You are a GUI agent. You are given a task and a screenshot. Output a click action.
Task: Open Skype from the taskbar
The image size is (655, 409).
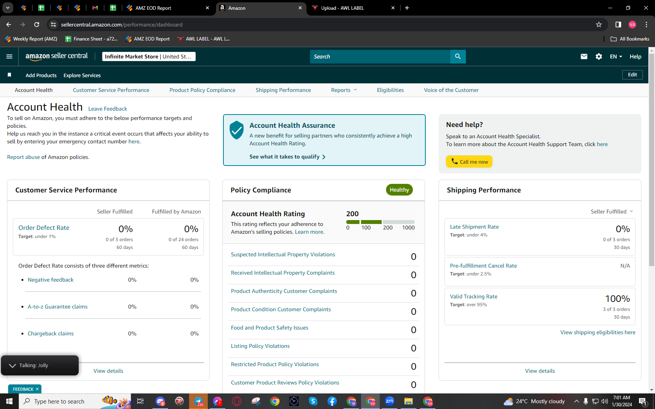pos(313,401)
